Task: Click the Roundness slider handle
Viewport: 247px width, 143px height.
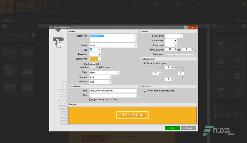Action: (x=174, y=54)
